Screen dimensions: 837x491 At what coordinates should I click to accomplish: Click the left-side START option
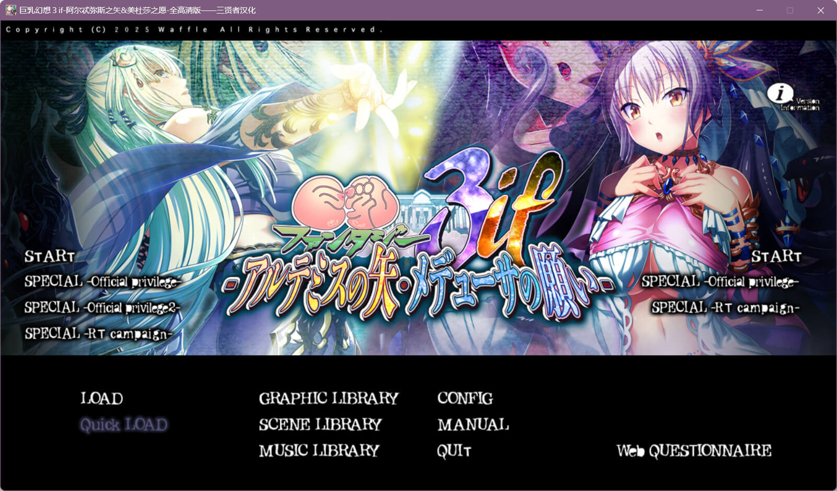50,256
